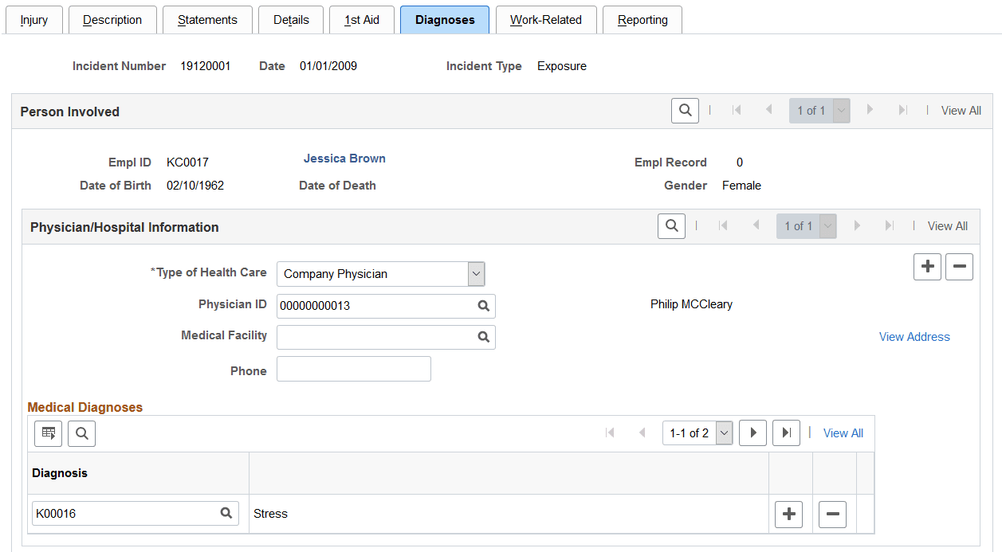Image resolution: width=1002 pixels, height=552 pixels.
Task: Open the Type of Health Care dropdown
Action: tap(476, 273)
